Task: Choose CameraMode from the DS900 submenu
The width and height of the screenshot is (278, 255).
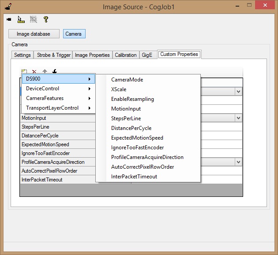Action: coord(127,80)
